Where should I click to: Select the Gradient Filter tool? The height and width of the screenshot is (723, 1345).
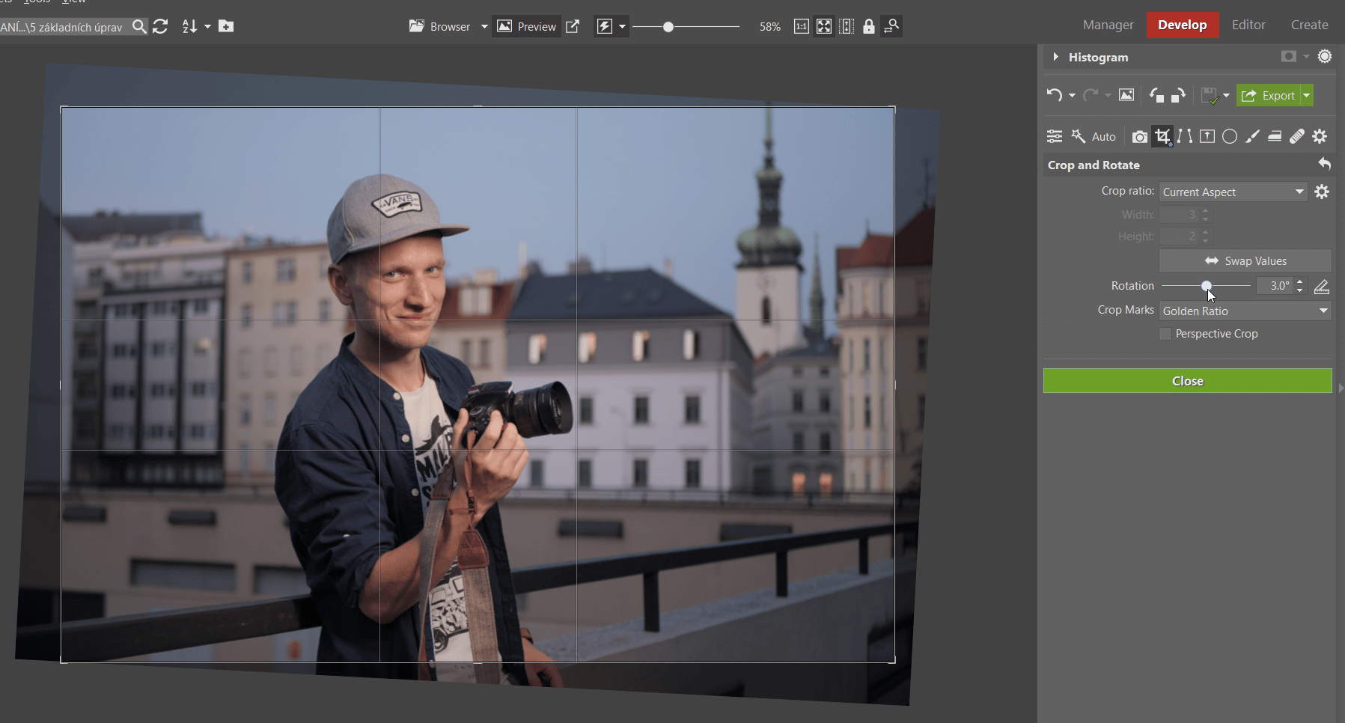coord(1275,136)
